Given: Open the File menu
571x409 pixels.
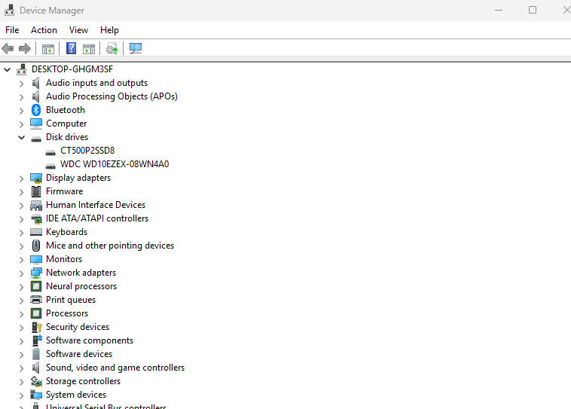Looking at the screenshot, I should point(12,30).
